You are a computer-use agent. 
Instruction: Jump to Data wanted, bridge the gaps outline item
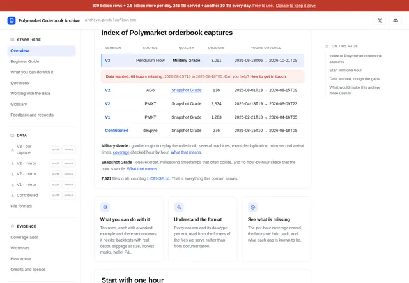pyautogui.click(x=354, y=79)
